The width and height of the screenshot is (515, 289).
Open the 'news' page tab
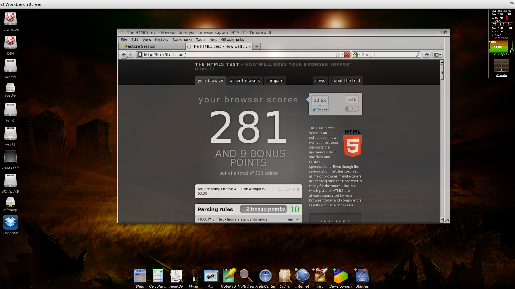[320, 81]
